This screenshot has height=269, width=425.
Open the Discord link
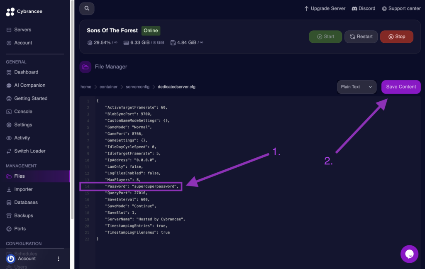[x=364, y=9]
